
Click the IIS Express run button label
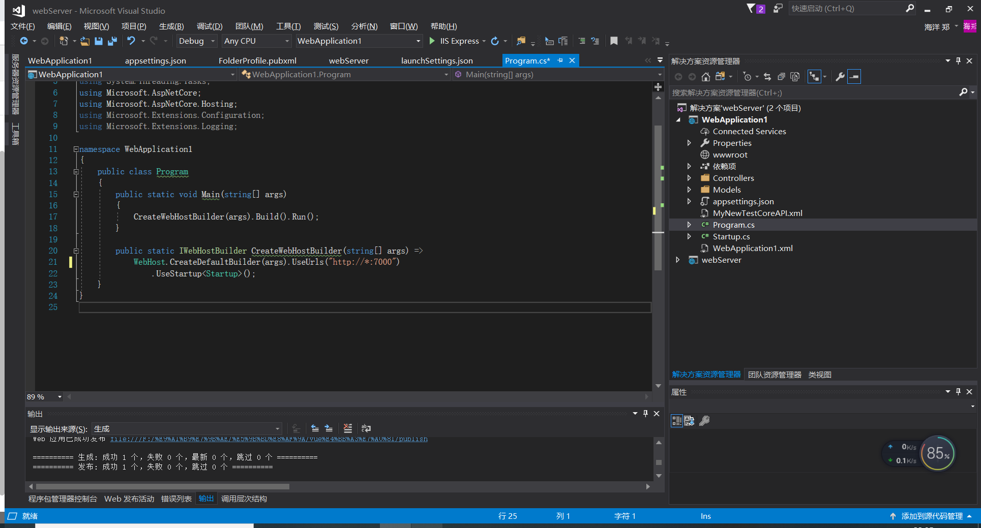tap(459, 41)
